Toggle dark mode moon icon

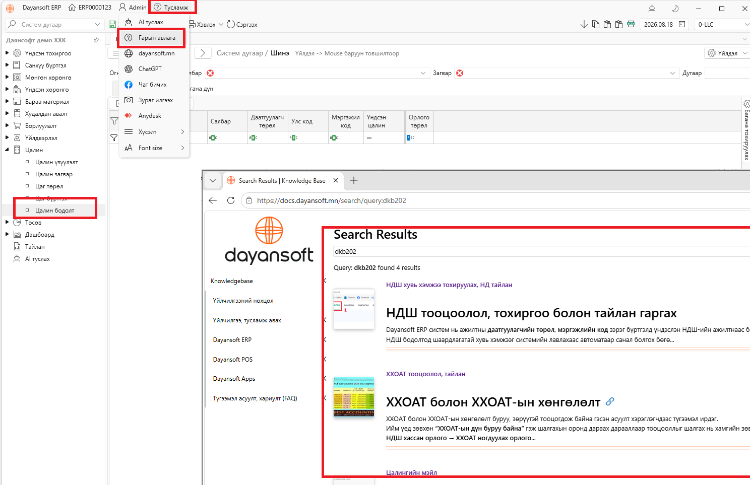coord(675,8)
